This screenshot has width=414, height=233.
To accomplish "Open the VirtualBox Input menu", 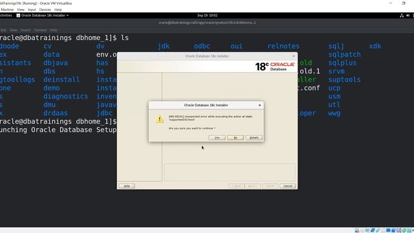I will [32, 10].
